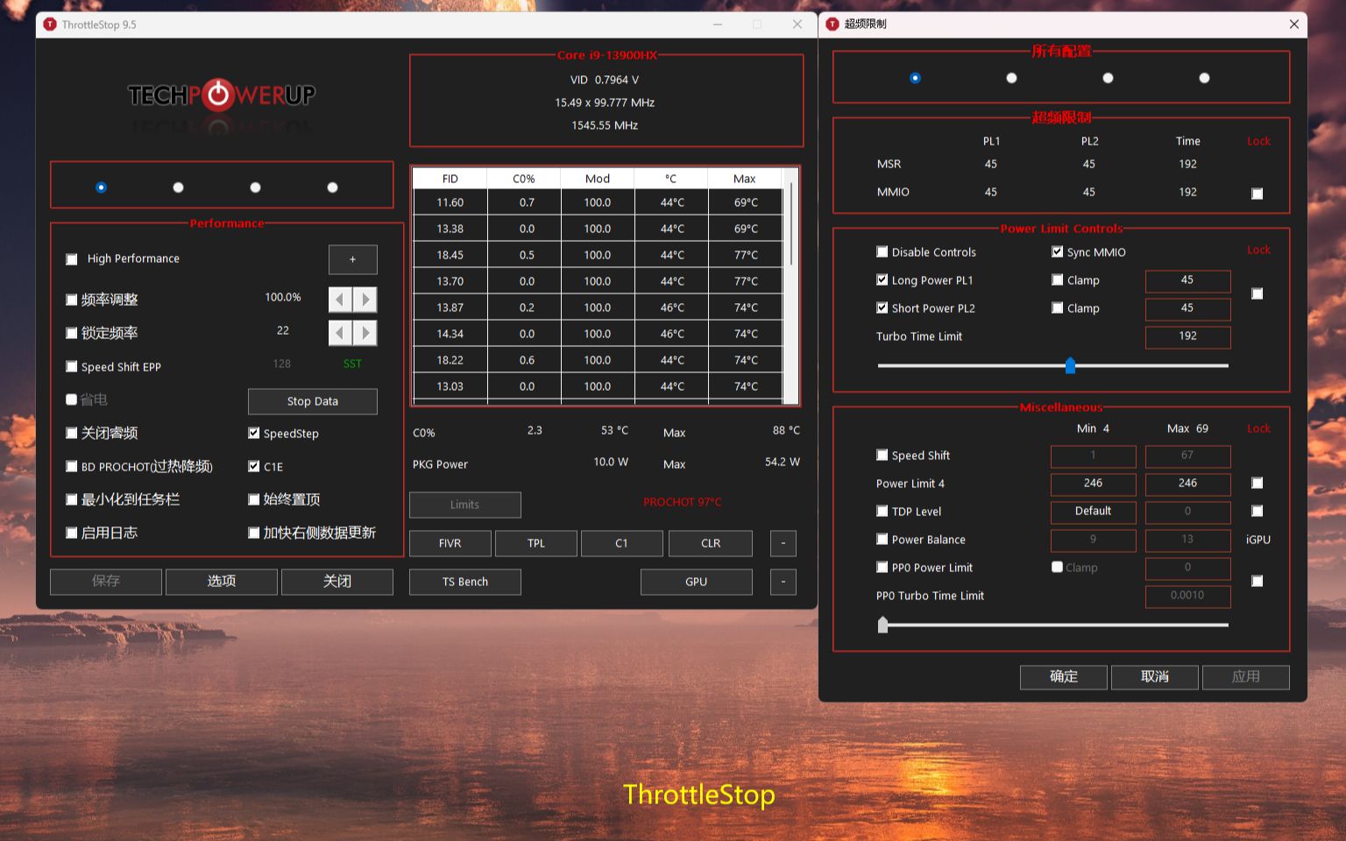
Task: Check the Power Limit 4 lock checkbox
Action: [x=1257, y=483]
